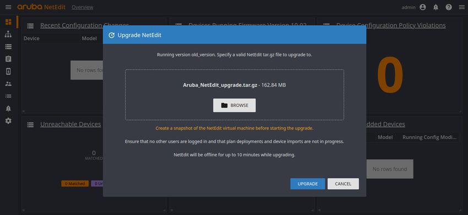Open the plans clipboard sidebar icon
Screen dimensions: 468x215
coord(8,59)
